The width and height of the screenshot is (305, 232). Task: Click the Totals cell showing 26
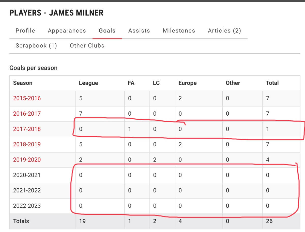269,221
